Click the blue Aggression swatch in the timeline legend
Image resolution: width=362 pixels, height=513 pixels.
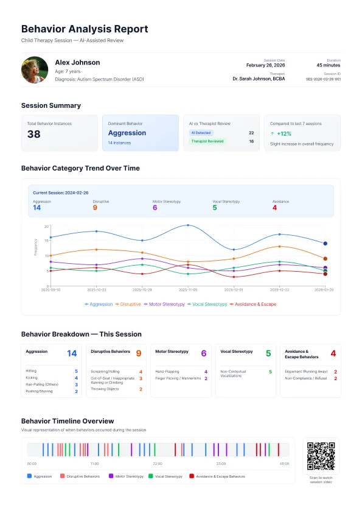click(x=29, y=476)
